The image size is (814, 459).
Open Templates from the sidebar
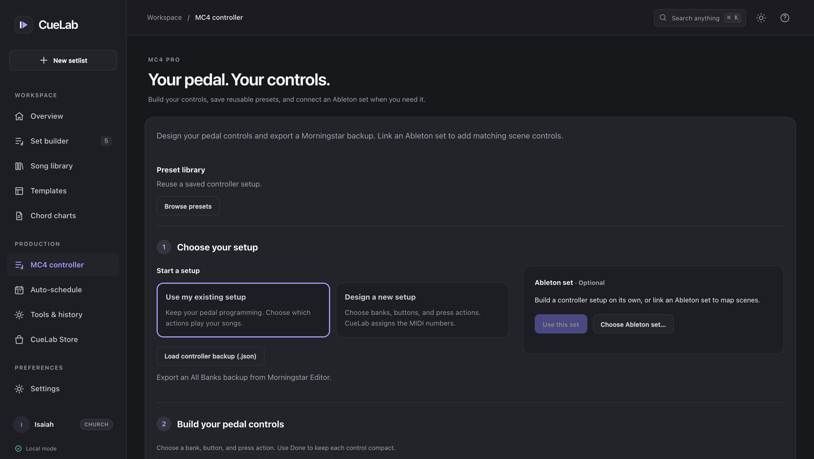63,191
